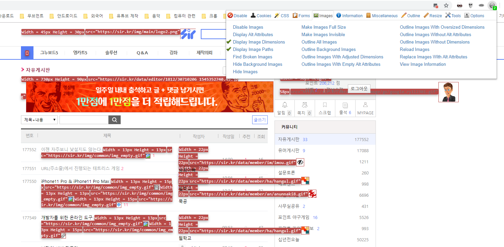The height and width of the screenshot is (247, 504).
Task: Click the bookmark star in the address bar
Action: [x=446, y=5]
